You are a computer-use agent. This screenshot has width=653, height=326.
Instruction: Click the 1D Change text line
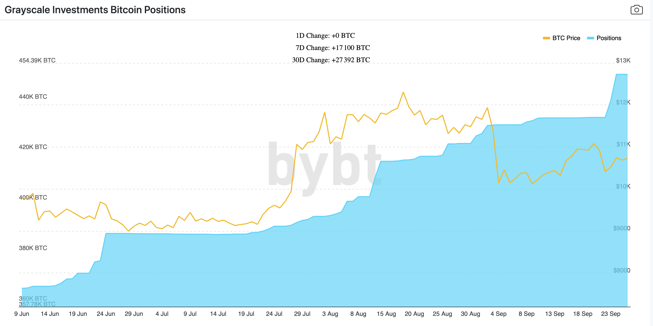(325, 36)
